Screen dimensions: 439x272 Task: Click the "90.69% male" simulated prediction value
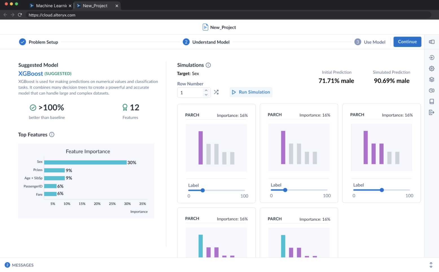[392, 81]
